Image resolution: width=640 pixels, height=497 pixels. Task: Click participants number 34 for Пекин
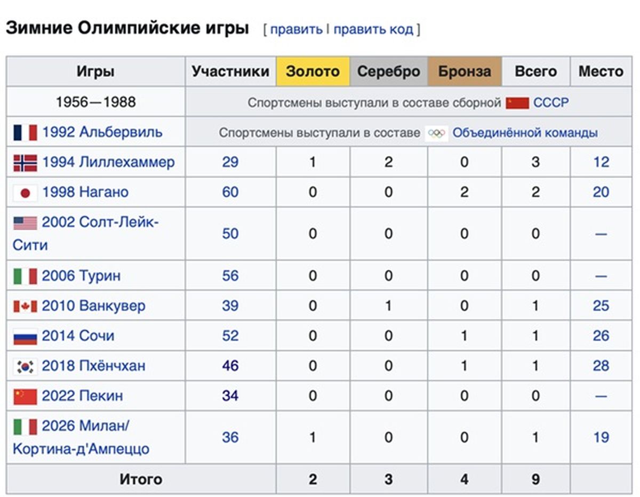[x=230, y=396]
